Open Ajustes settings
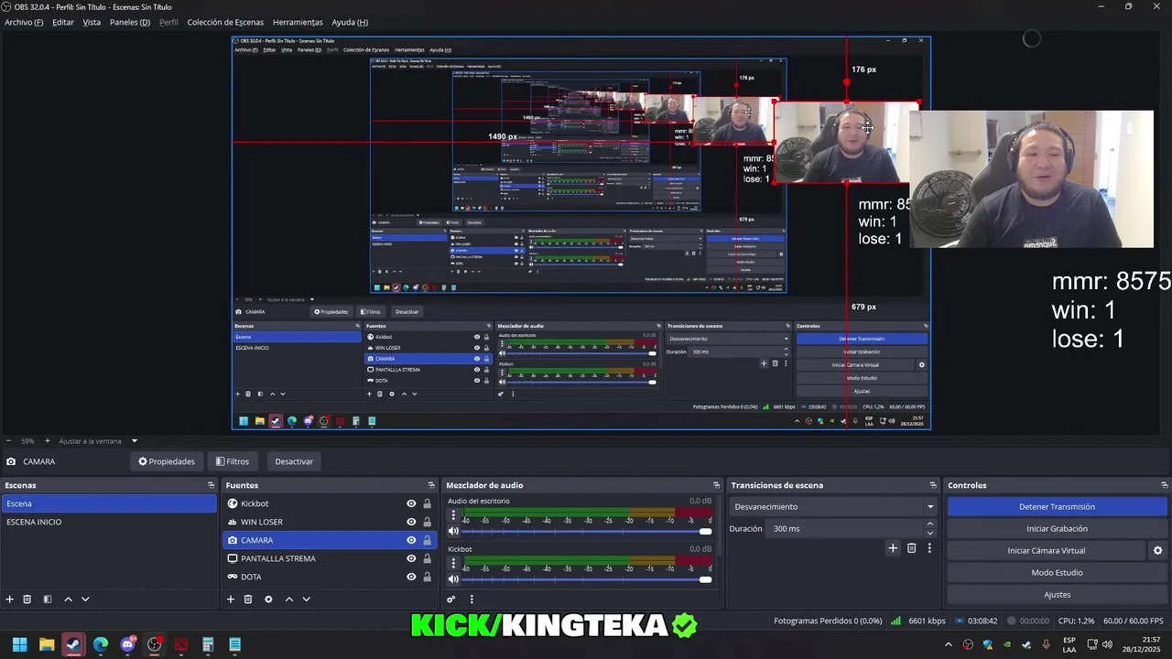The image size is (1172, 659). click(1057, 594)
